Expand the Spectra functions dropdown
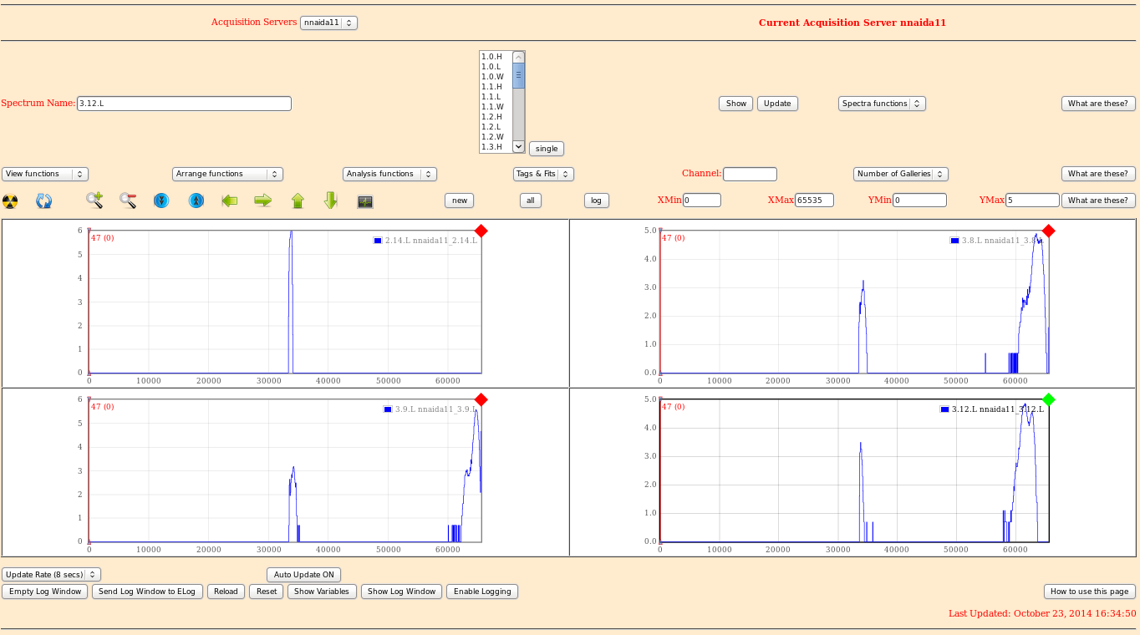The height and width of the screenshot is (635, 1140). coord(882,104)
